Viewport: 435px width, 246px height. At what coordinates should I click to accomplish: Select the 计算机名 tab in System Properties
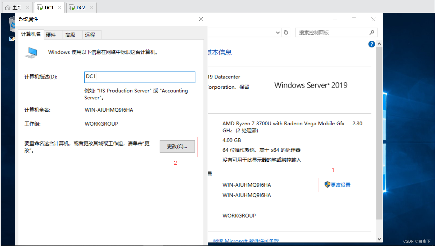[31, 34]
